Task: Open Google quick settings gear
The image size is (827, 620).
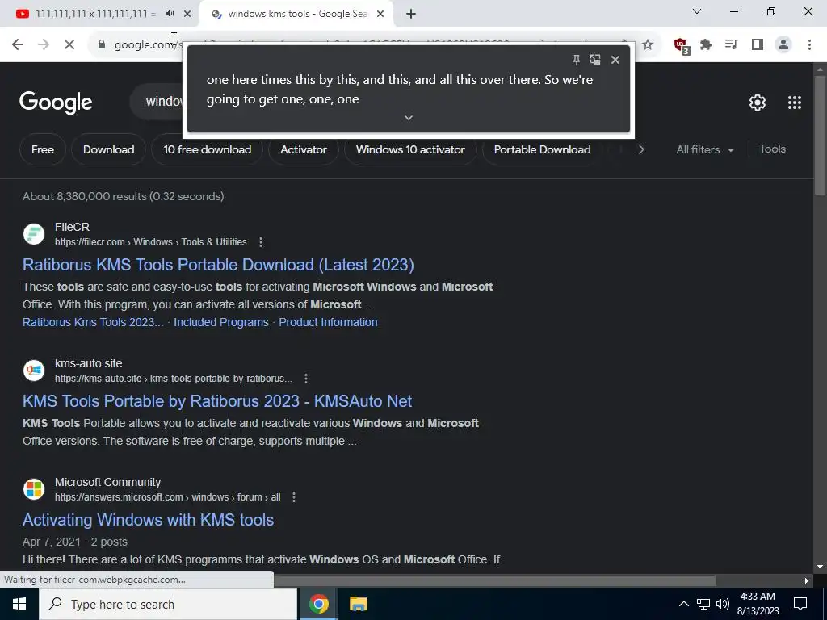Action: tap(758, 103)
